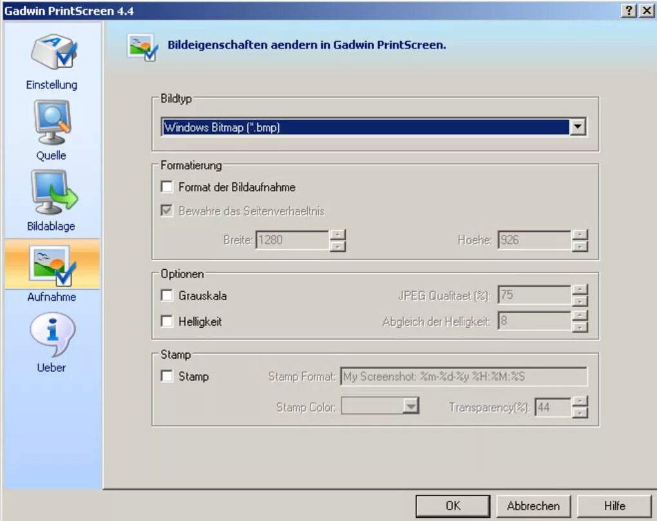Click the Hoehe field showing 926
657x521 pixels.
click(x=535, y=240)
